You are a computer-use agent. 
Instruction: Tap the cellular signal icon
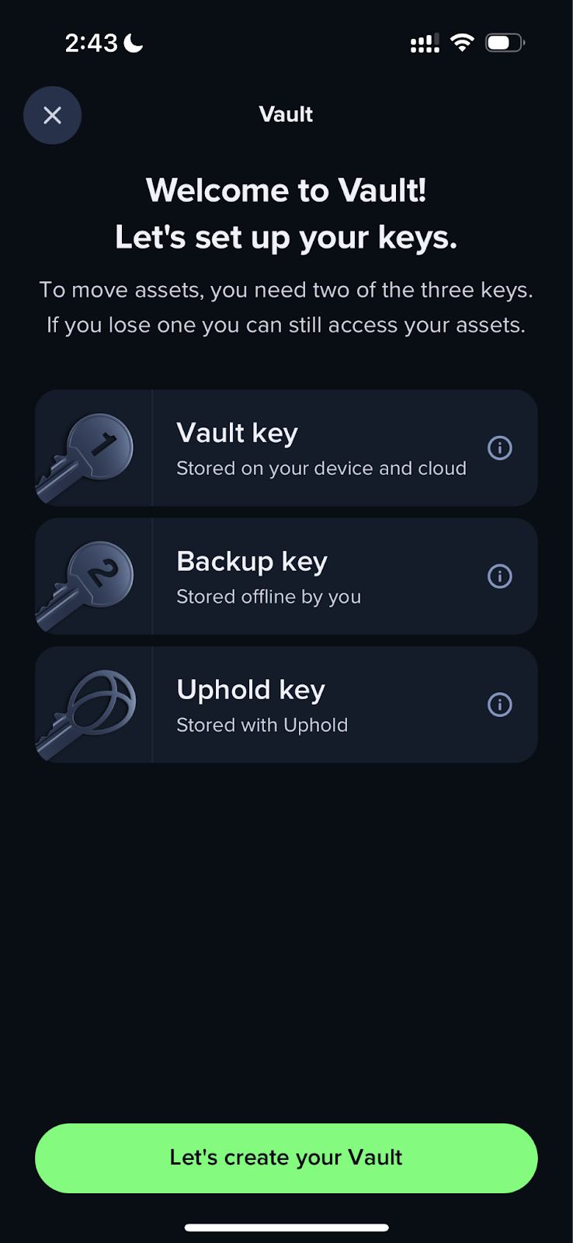423,43
